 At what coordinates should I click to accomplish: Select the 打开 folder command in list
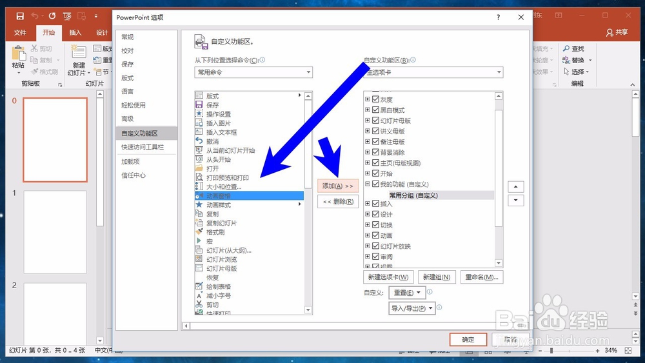[x=249, y=168]
